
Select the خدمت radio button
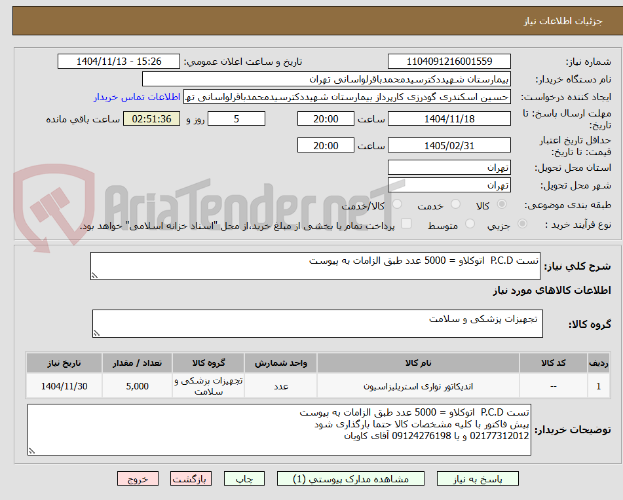(x=455, y=204)
